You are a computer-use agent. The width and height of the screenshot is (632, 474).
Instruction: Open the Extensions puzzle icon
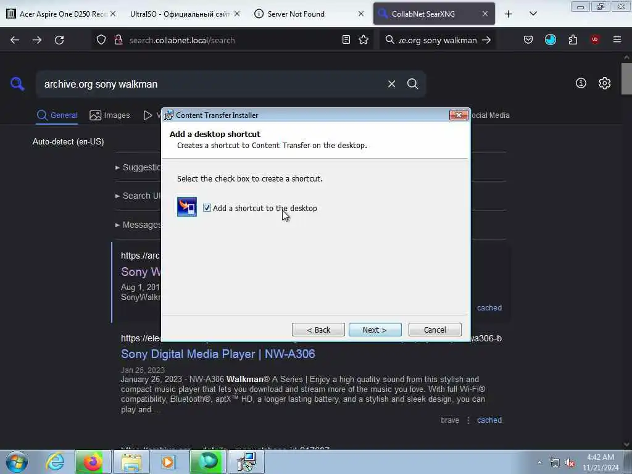pyautogui.click(x=573, y=39)
